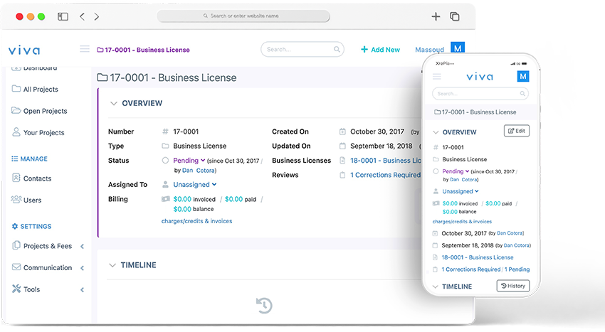
Task: Open Open Projects in sidebar
Action: (x=45, y=111)
